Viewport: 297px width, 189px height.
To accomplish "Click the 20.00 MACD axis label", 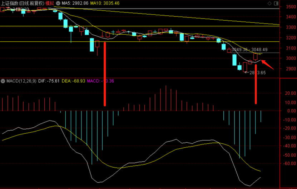I will coord(290,93).
